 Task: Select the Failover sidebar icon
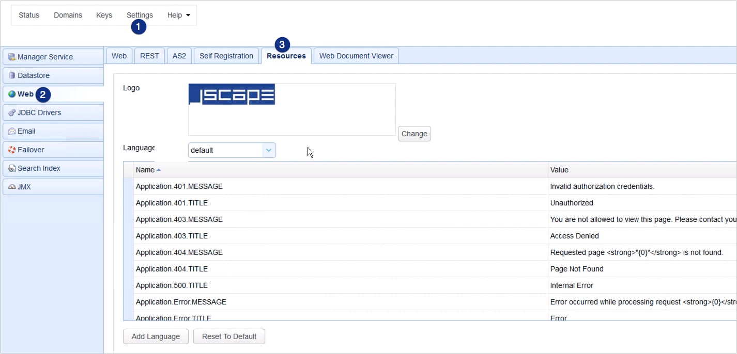click(12, 150)
